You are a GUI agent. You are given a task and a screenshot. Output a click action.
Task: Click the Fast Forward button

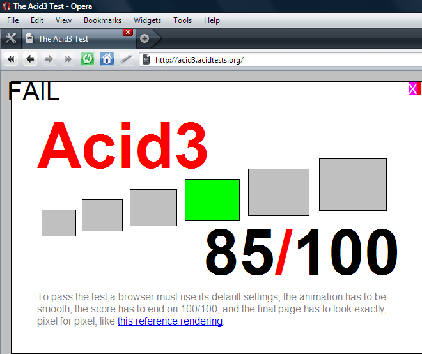point(68,59)
